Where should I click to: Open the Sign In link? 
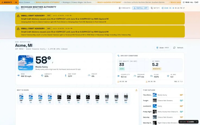[x=166, y=8]
